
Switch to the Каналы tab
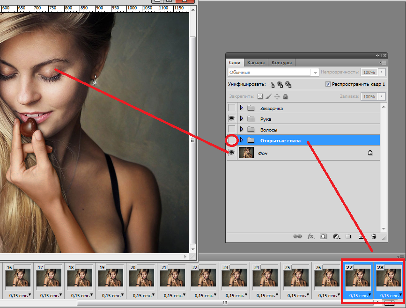click(x=256, y=62)
